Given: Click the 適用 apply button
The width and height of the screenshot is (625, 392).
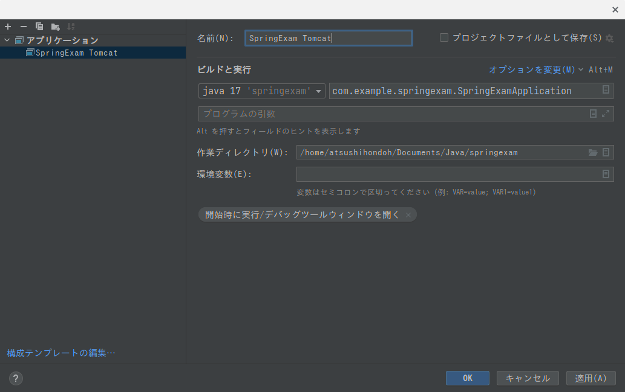Looking at the screenshot, I should pos(590,378).
